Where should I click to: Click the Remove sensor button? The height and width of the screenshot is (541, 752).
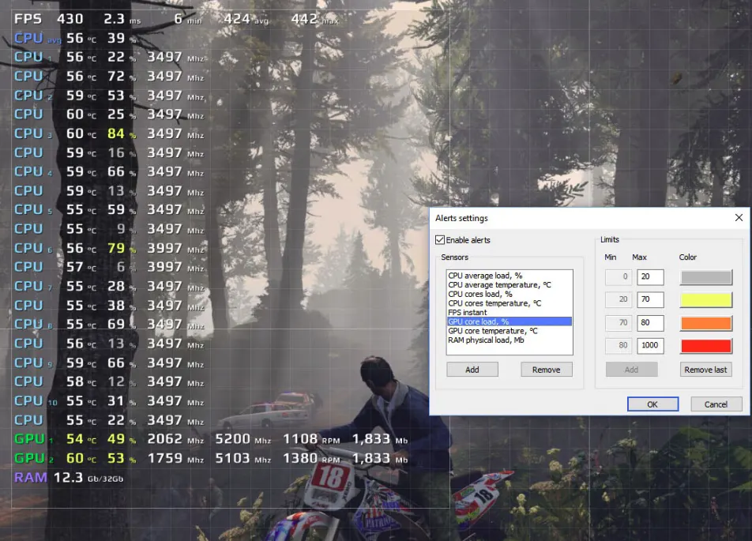[547, 370]
